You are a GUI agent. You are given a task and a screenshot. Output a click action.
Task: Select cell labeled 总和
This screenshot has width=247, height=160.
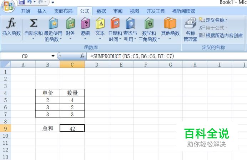48,128
